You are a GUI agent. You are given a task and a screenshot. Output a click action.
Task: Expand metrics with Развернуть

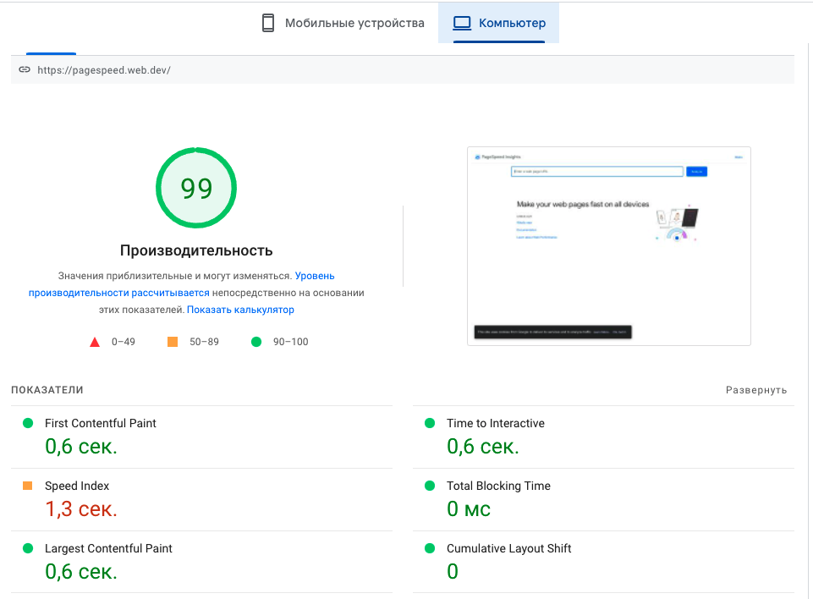[756, 390]
